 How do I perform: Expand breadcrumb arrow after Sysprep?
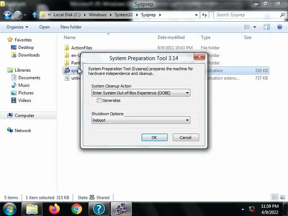[x=160, y=15]
